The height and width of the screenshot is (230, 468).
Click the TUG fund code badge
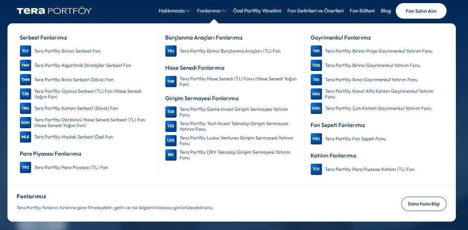[x=316, y=65]
